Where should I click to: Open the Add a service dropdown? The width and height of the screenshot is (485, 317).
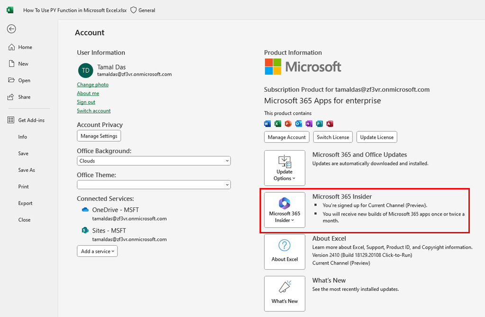pyautogui.click(x=97, y=251)
